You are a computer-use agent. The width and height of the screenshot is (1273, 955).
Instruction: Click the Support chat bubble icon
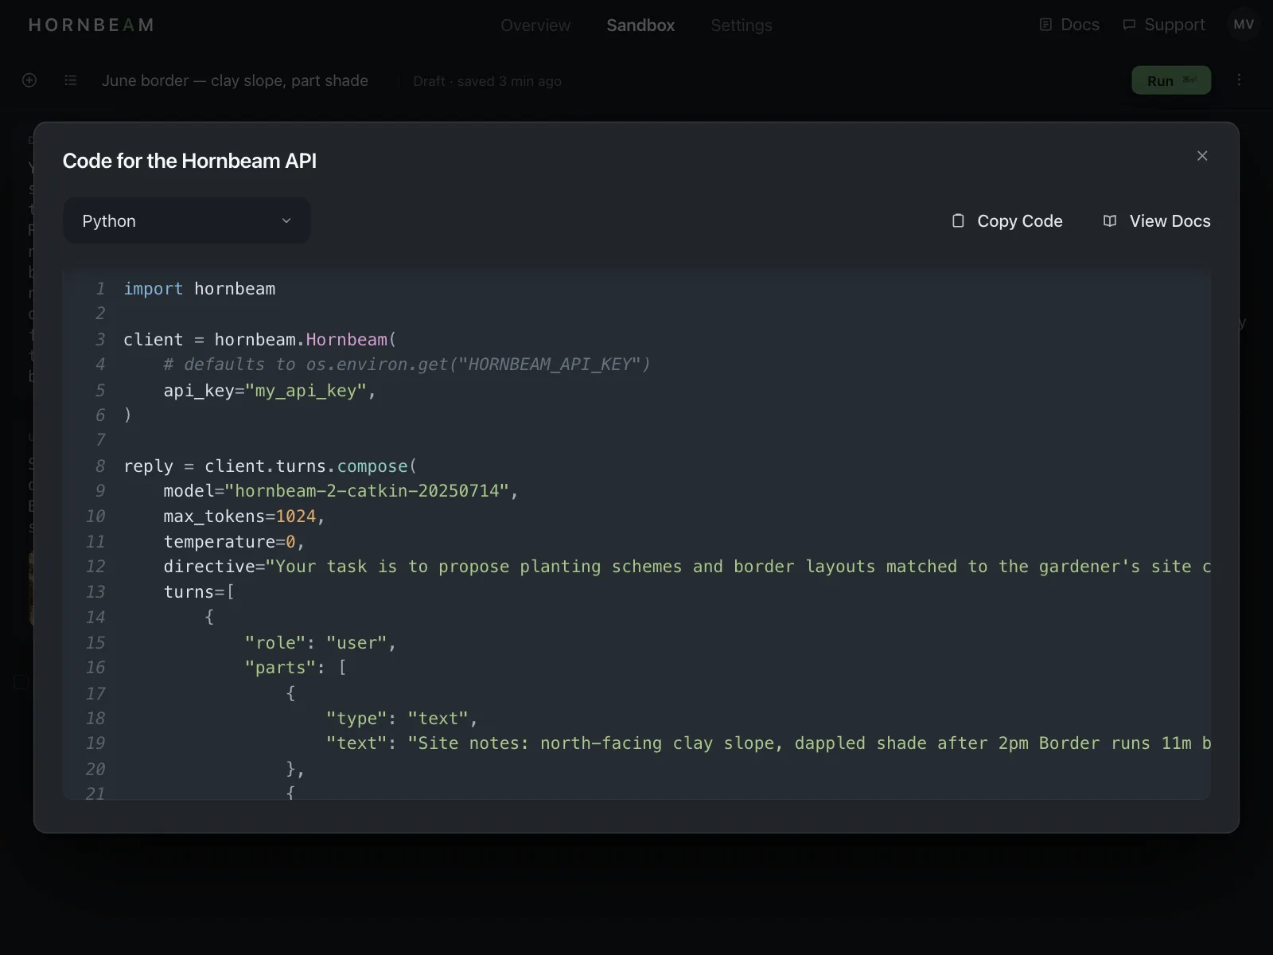point(1129,25)
